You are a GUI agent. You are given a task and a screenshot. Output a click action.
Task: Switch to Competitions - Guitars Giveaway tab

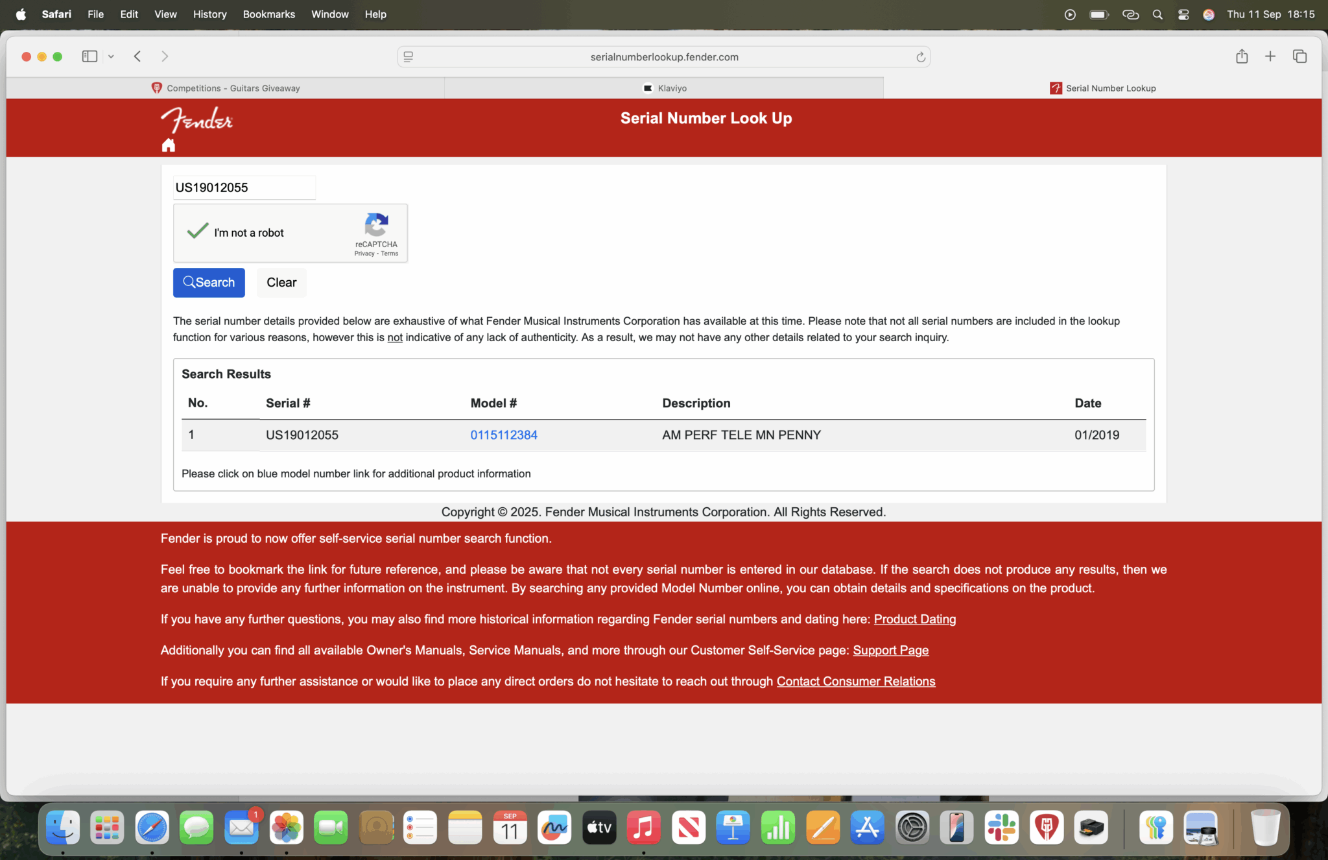point(226,88)
